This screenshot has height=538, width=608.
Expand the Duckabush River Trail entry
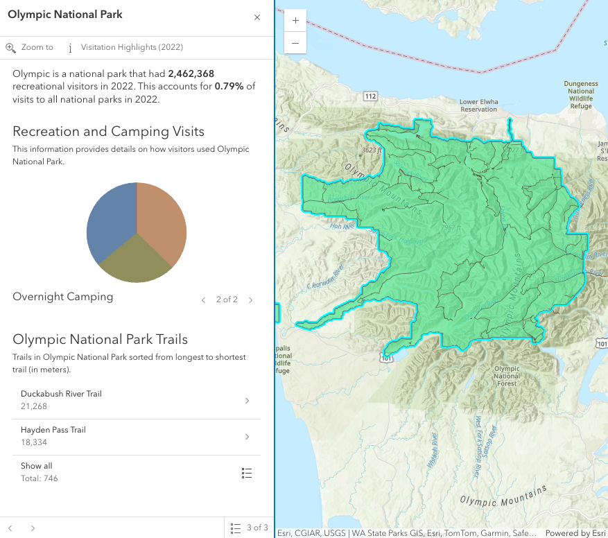(247, 401)
